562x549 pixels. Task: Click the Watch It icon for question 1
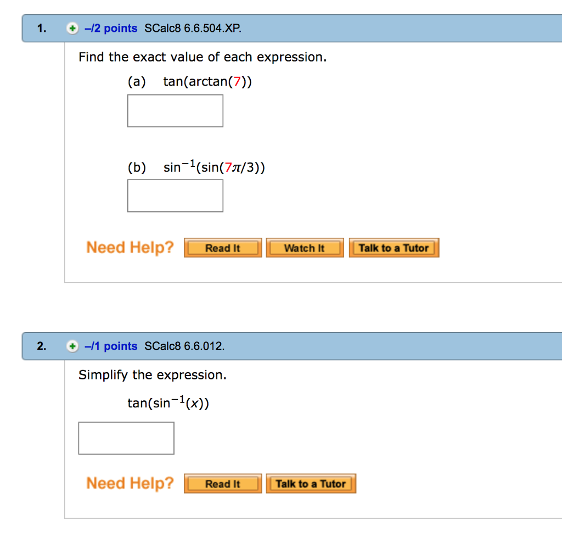(305, 248)
